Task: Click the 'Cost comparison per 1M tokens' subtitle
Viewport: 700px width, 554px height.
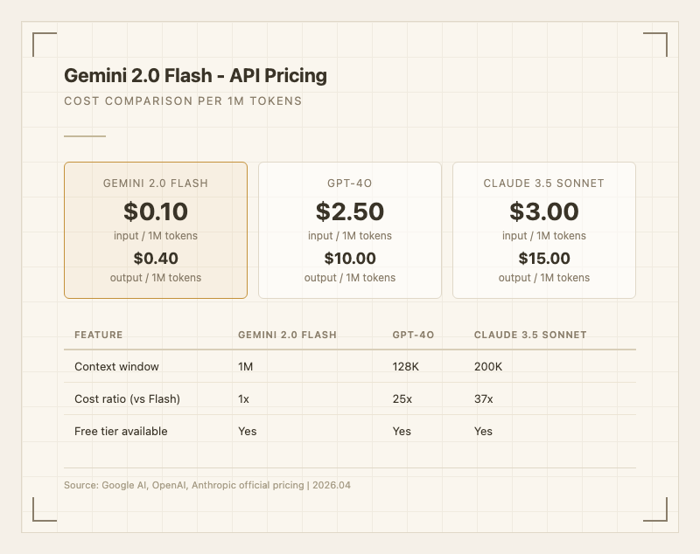Action: (x=183, y=101)
